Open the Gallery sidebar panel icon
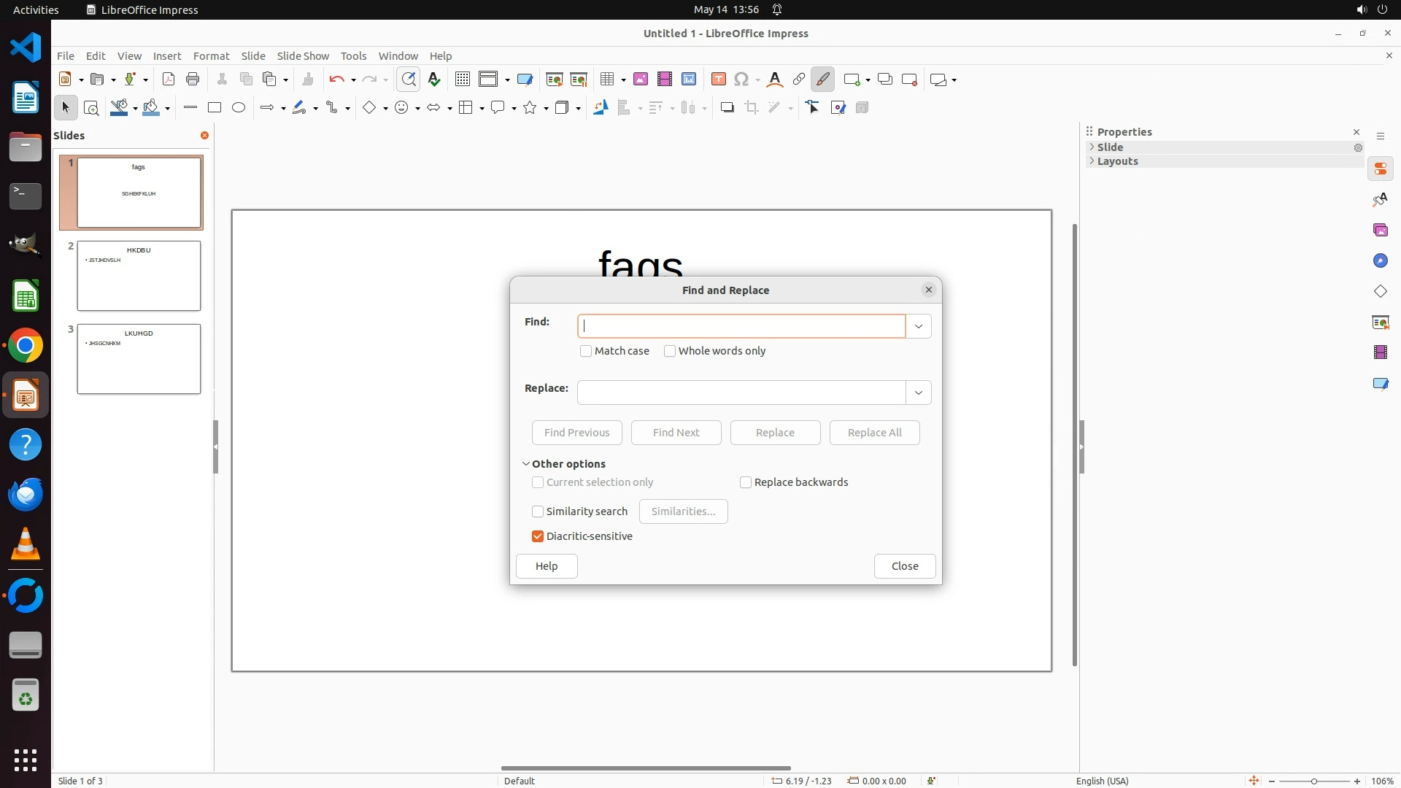The height and width of the screenshot is (788, 1401). point(1380,231)
